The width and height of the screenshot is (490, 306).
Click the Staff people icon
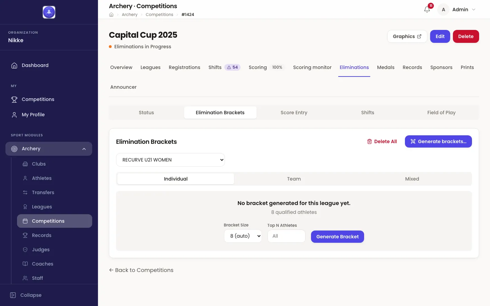25,278
